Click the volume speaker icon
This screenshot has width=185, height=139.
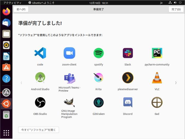175,3
